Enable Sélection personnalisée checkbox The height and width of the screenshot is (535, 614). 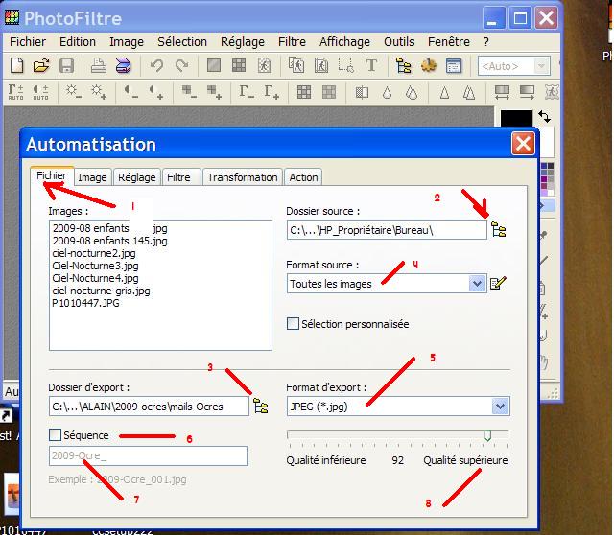point(293,324)
